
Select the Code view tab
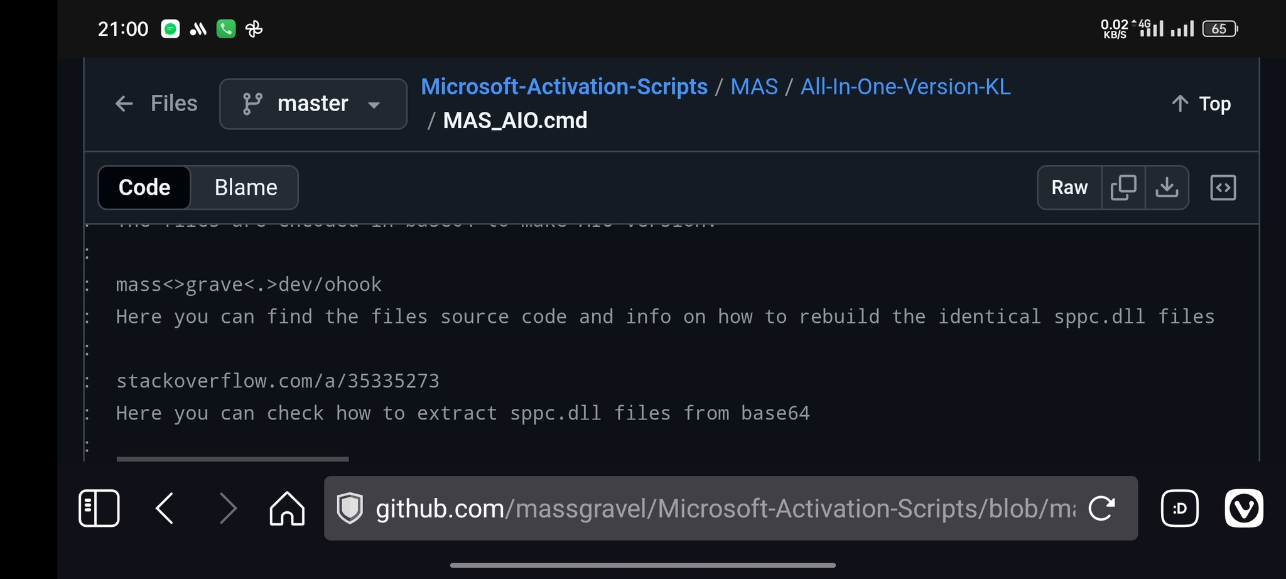tap(144, 187)
